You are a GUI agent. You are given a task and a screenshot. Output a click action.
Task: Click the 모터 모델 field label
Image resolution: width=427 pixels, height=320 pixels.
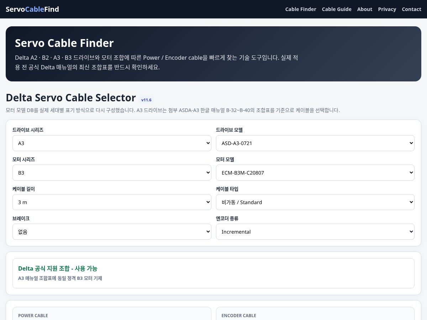225,160
